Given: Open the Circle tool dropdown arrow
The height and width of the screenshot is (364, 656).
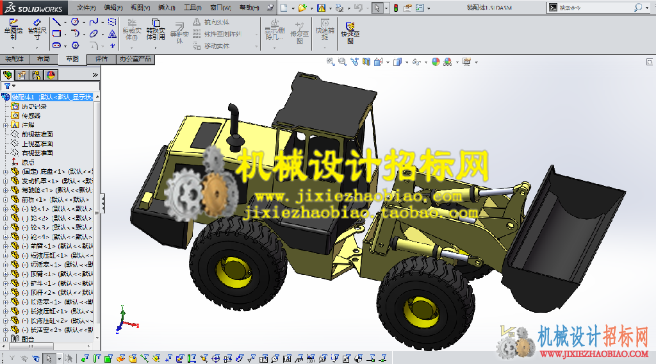Looking at the screenshot, I should point(84,22).
